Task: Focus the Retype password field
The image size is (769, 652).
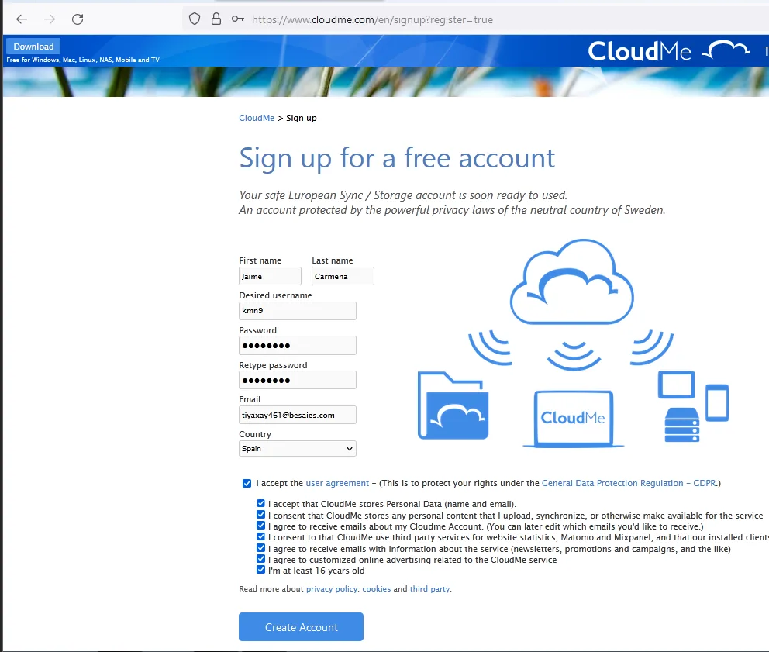Action: pos(297,380)
